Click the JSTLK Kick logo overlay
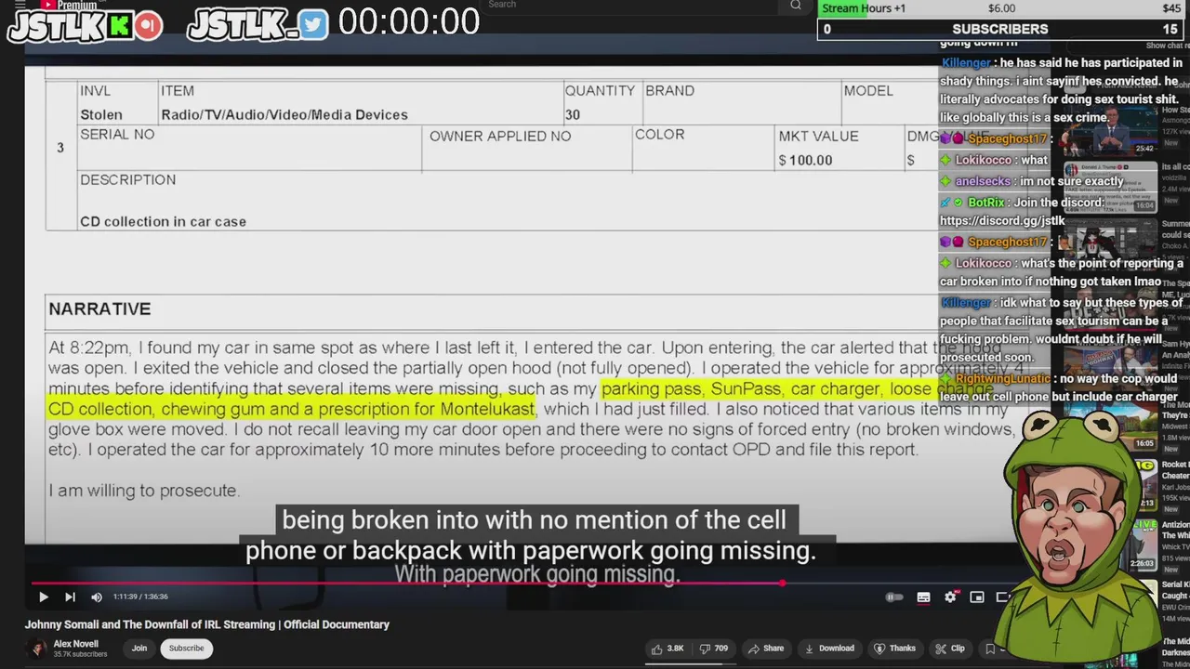Image resolution: width=1190 pixels, height=669 pixels. coord(86,25)
